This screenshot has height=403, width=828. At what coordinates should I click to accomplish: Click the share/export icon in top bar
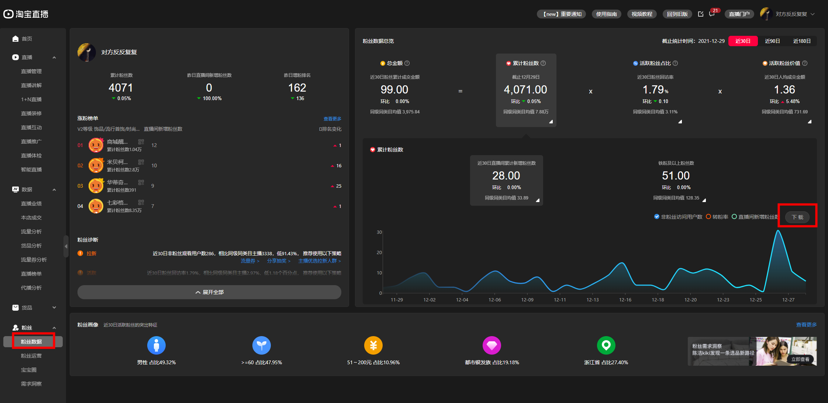pyautogui.click(x=700, y=14)
